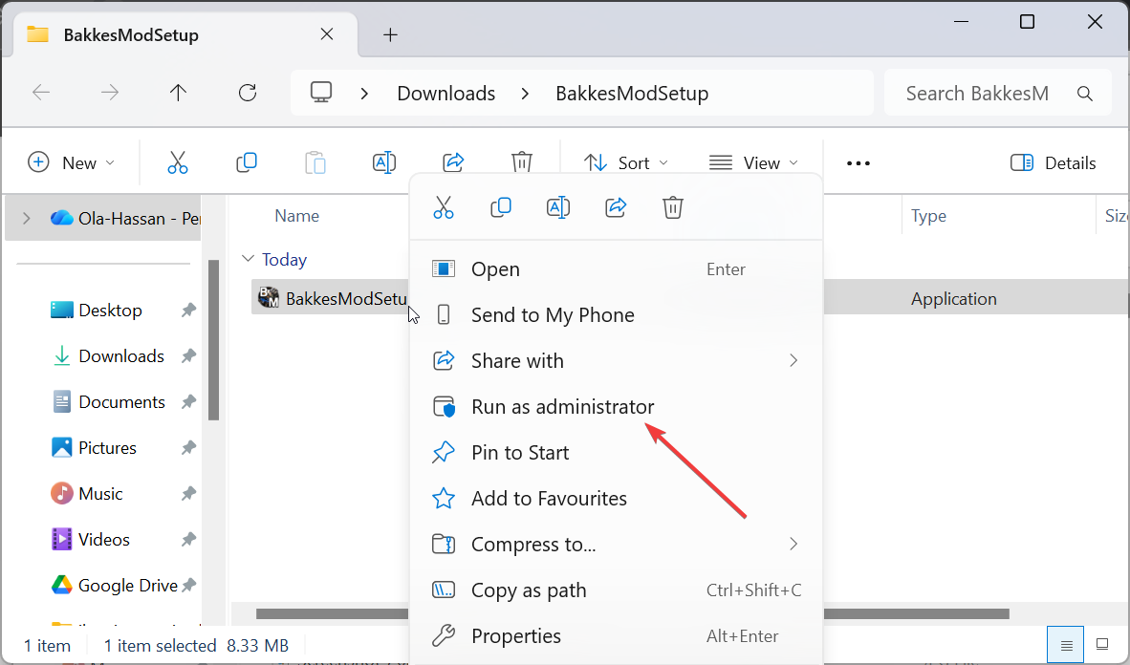Click the BakkesModSetup tab title
The image size is (1130, 665).
(x=131, y=34)
